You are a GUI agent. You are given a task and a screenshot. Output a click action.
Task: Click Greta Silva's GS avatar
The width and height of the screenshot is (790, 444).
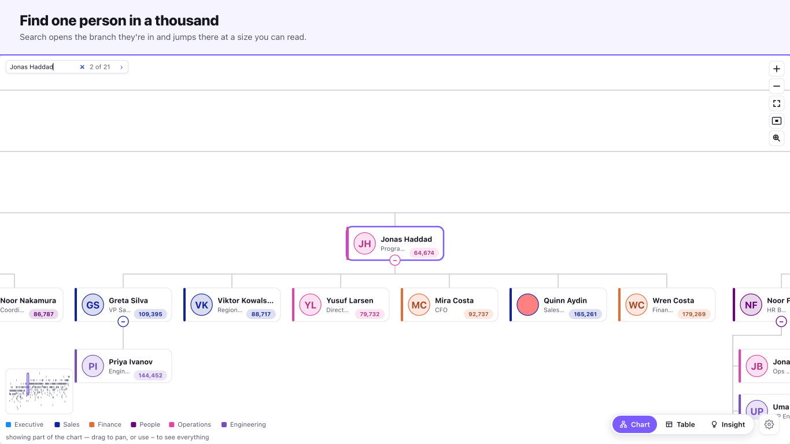(93, 305)
